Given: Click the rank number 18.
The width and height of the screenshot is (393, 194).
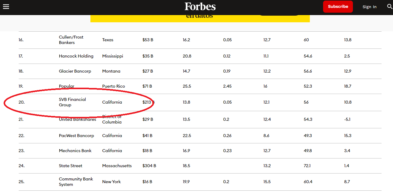Looking at the screenshot, I should [x=21, y=71].
